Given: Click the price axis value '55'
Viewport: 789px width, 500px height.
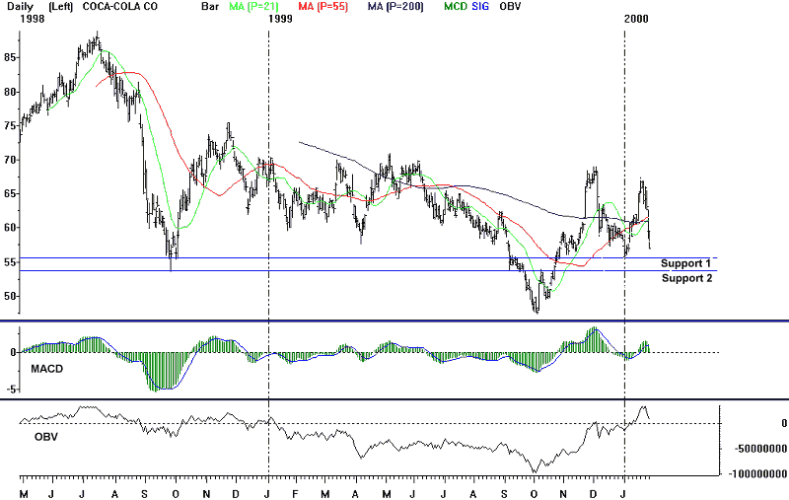Looking at the screenshot, I should (x=10, y=262).
